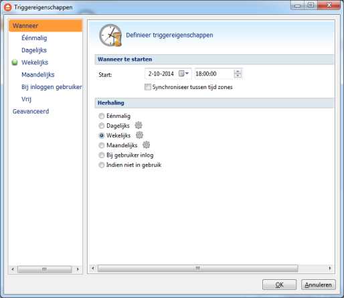Go to Geavanceerd in the sidebar
Screen dimensions: 344x298
31,111
